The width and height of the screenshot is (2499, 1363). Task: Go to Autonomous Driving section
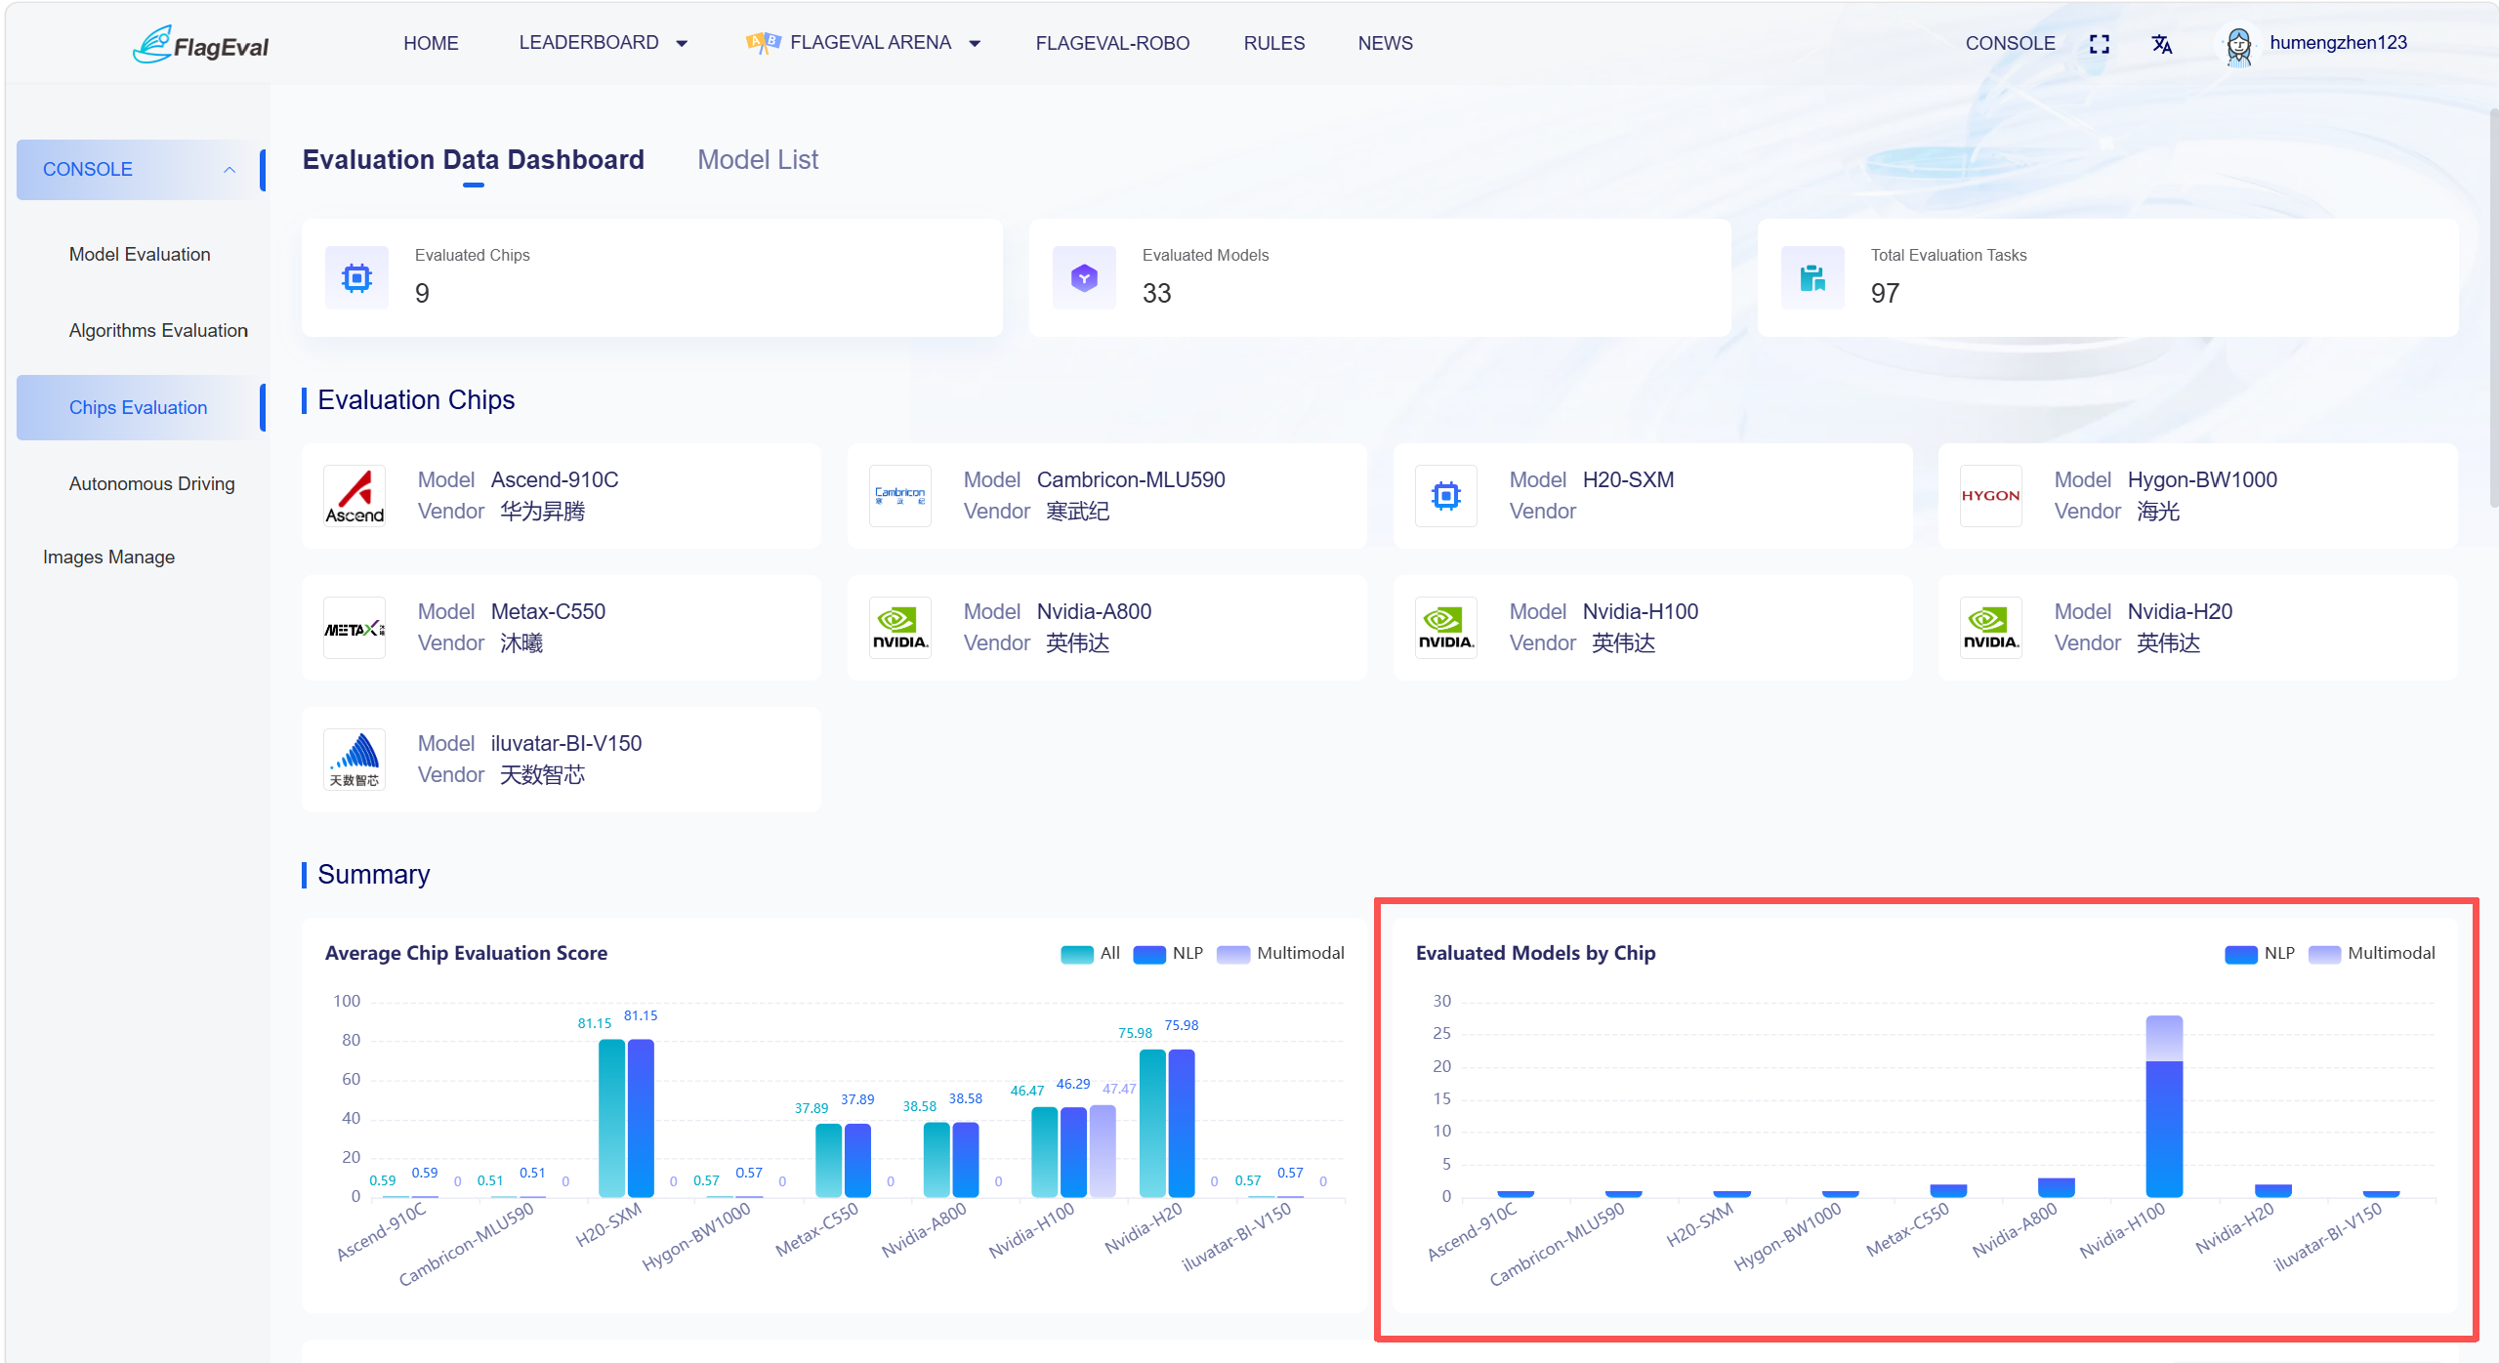tap(151, 484)
